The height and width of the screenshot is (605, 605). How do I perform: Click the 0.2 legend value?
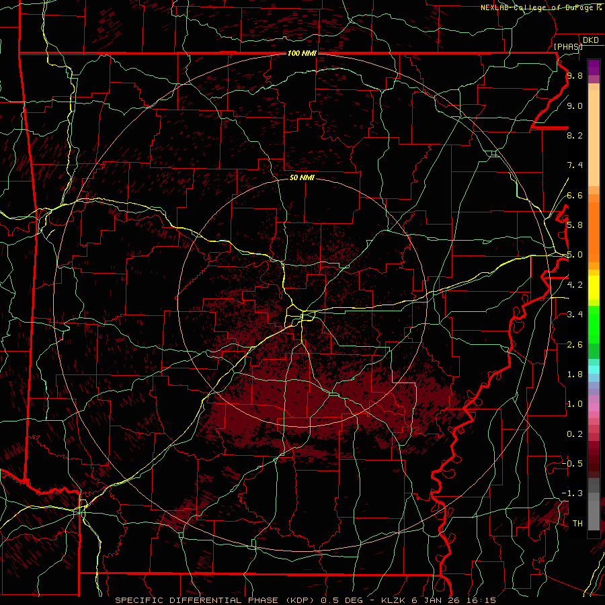pos(575,434)
